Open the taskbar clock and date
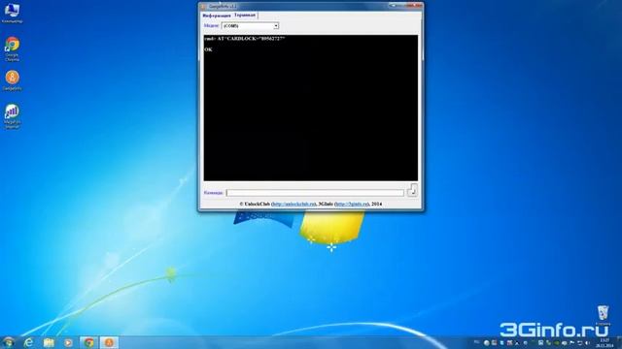622x349 pixels. click(x=605, y=343)
